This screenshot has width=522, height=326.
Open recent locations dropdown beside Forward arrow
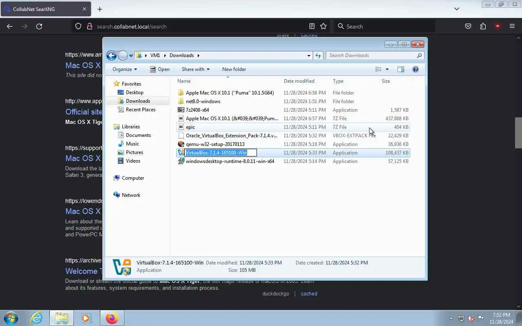131,56
